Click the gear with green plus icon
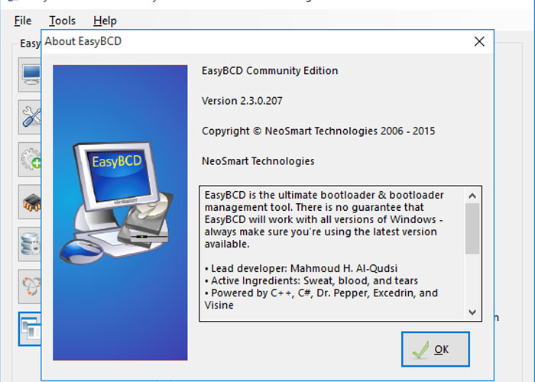 coord(30,159)
